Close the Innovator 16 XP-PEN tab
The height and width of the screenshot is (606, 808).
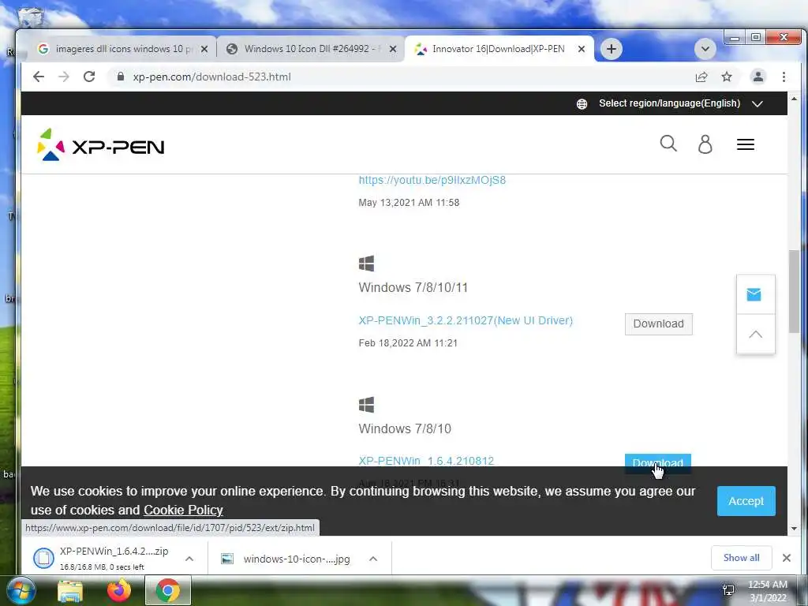click(582, 49)
